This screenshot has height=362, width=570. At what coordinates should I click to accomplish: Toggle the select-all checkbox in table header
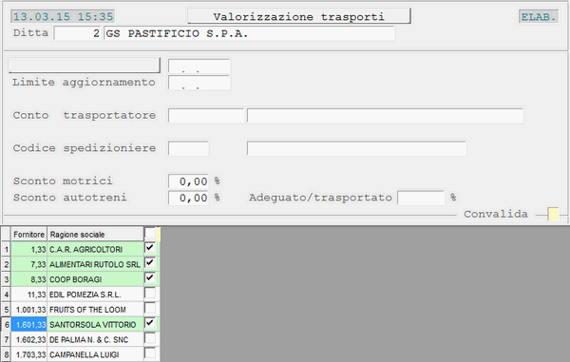click(150, 233)
